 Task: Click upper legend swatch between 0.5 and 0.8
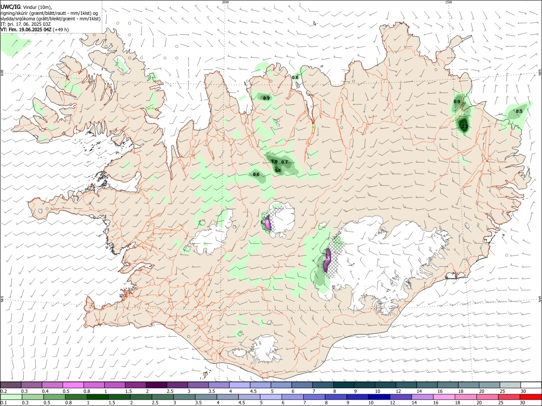(73, 385)
